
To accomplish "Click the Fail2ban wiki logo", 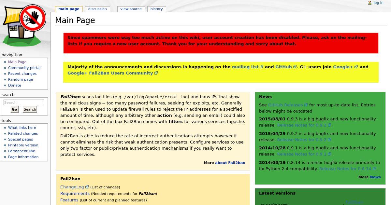I will [24, 26].
